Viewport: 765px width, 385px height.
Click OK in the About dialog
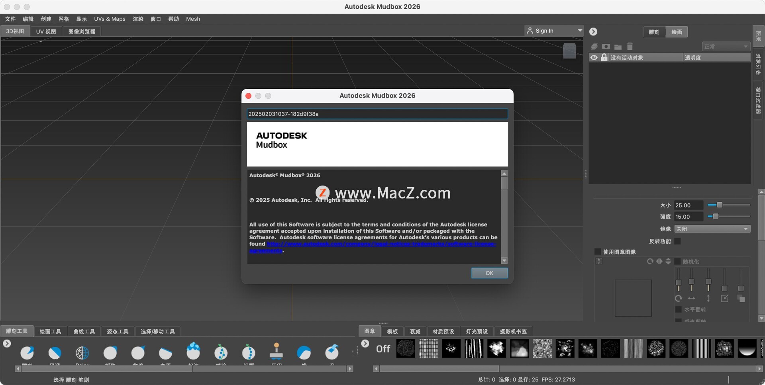[x=489, y=273]
